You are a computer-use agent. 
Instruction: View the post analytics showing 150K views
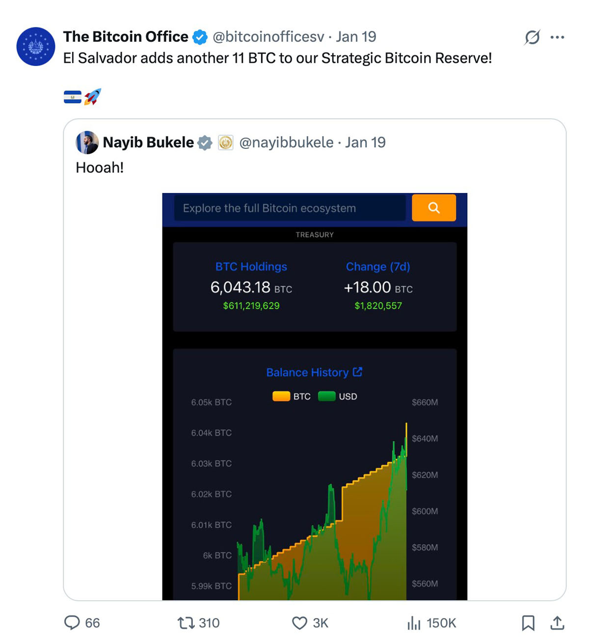(x=414, y=622)
